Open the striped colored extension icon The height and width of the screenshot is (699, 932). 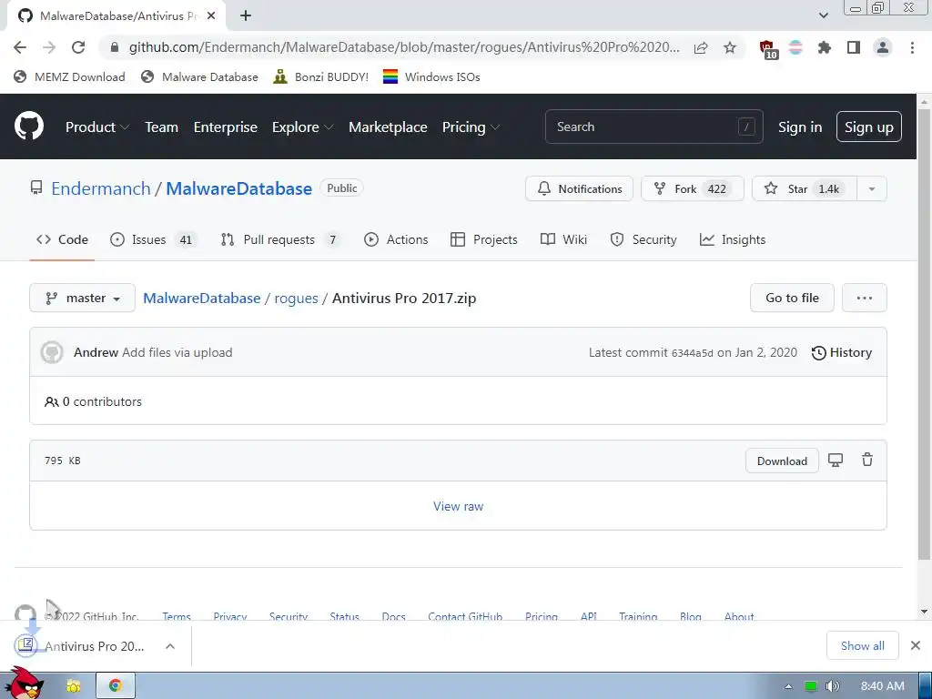pyautogui.click(x=795, y=47)
